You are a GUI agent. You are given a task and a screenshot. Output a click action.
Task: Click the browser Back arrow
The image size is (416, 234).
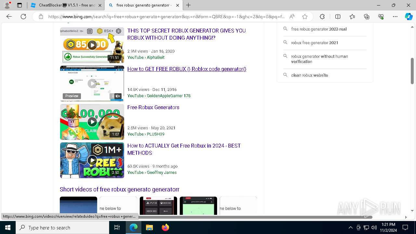(9, 17)
